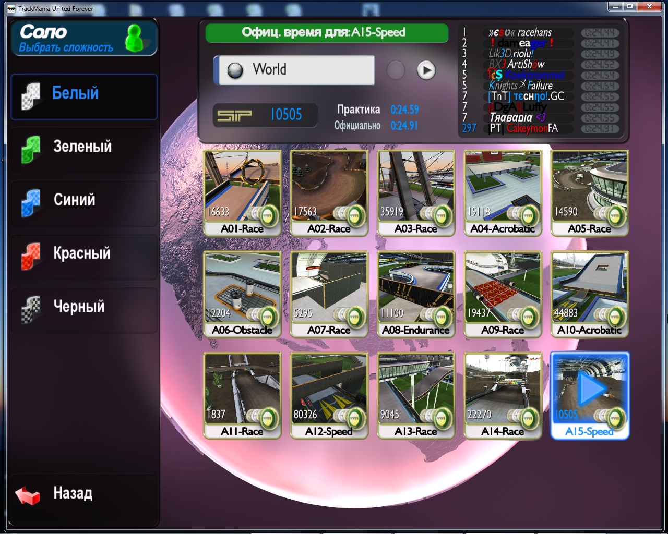
Task: Click the globe icon beside World
Action: coord(235,70)
